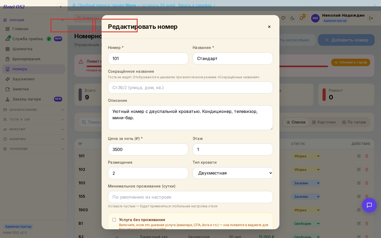The height and width of the screenshot is (238, 381).
Task: Switch to Список view
Action: pyautogui.click(x=296, y=122)
